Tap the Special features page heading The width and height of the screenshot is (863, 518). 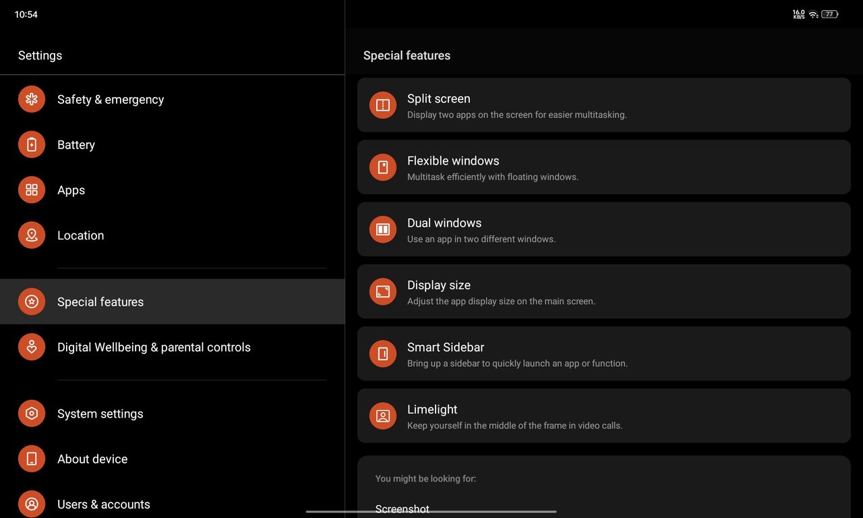coord(407,55)
